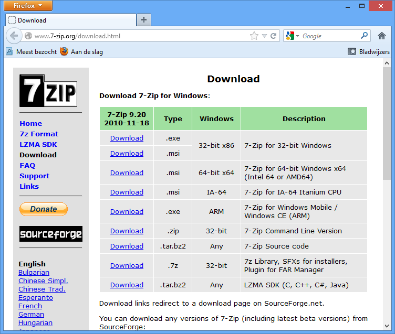Maximize the Firefox window
Viewport: 395px width, 334px height.
pyautogui.click(x=362, y=6)
